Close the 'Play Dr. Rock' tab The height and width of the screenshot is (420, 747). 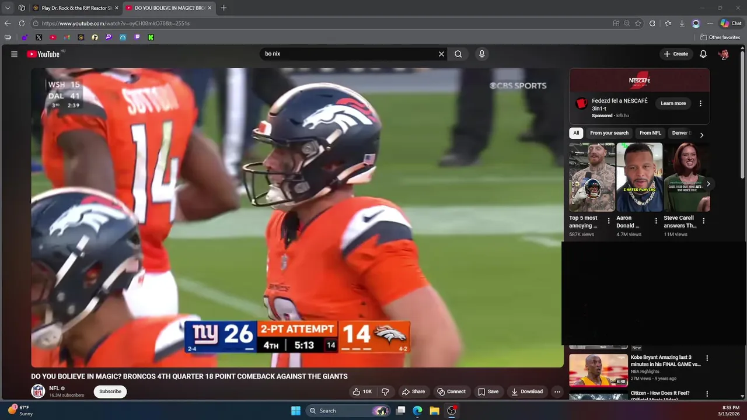point(116,8)
